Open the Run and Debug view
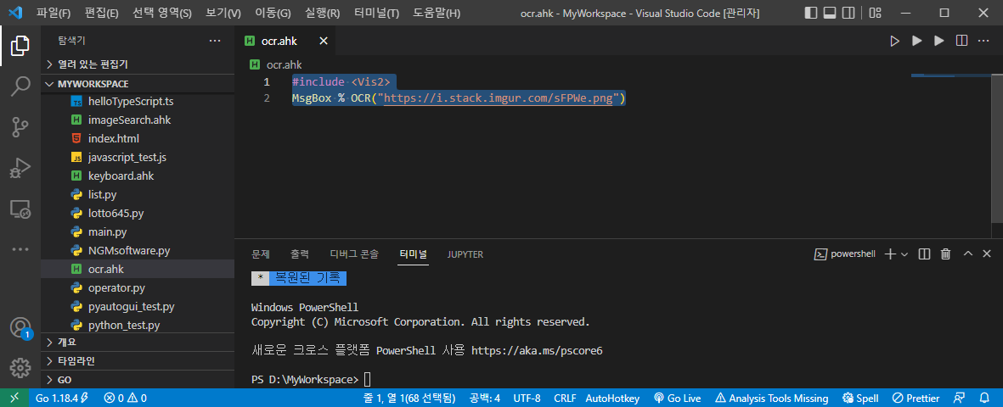Screen dimensions: 1003x407 [x=20, y=168]
